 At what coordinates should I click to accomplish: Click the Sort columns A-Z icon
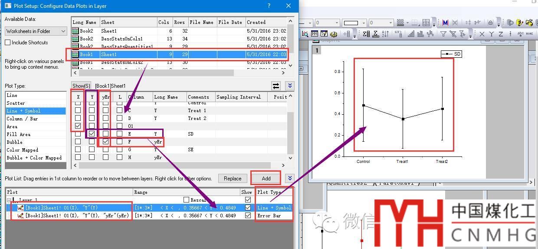(385, 34)
